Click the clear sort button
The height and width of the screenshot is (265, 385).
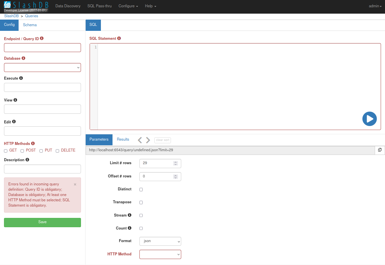point(163,140)
